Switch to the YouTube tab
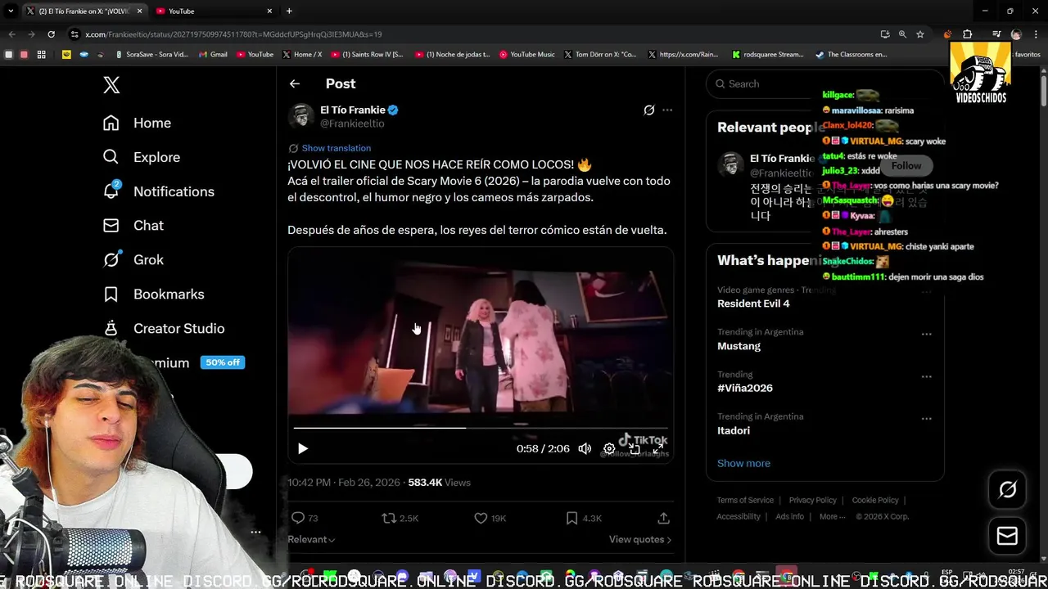 [x=213, y=11]
